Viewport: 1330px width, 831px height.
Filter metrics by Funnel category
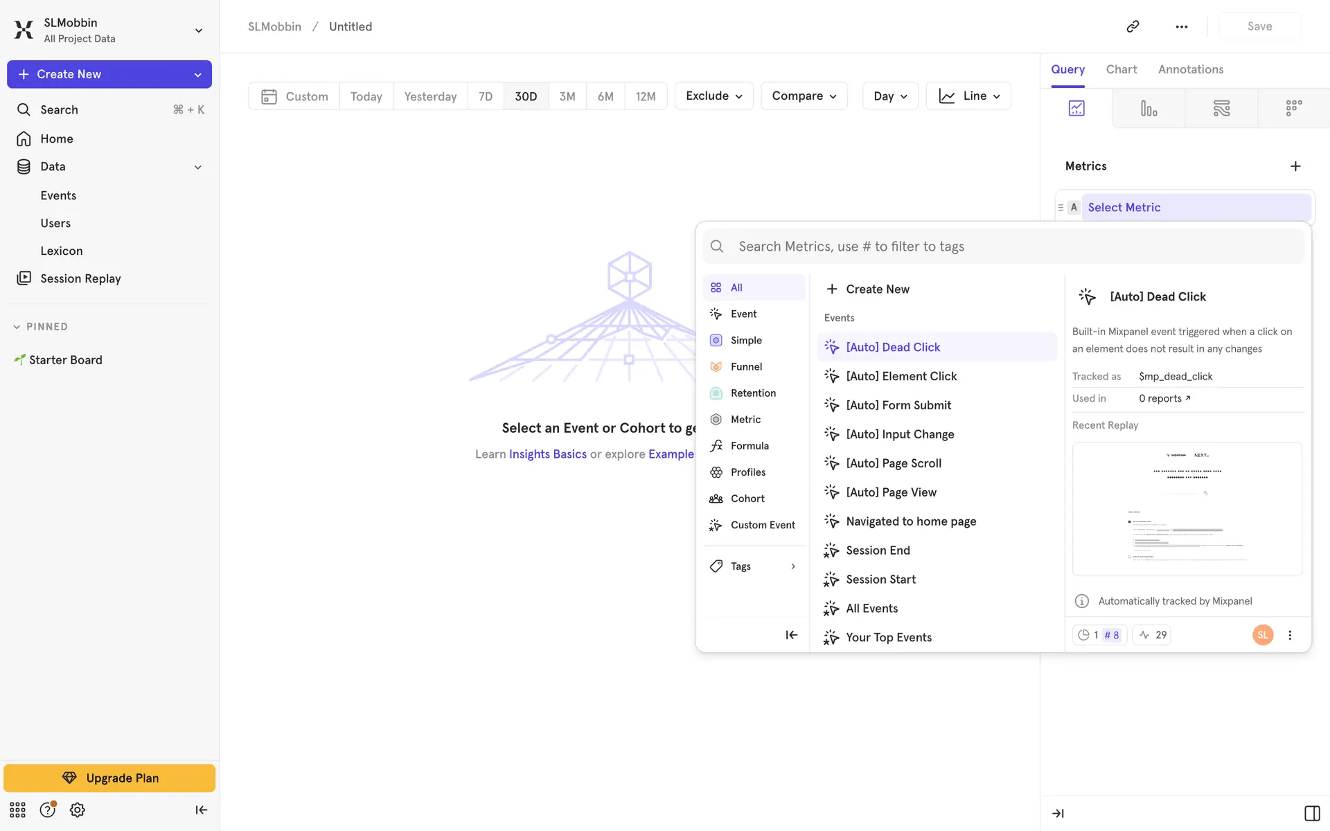(746, 367)
